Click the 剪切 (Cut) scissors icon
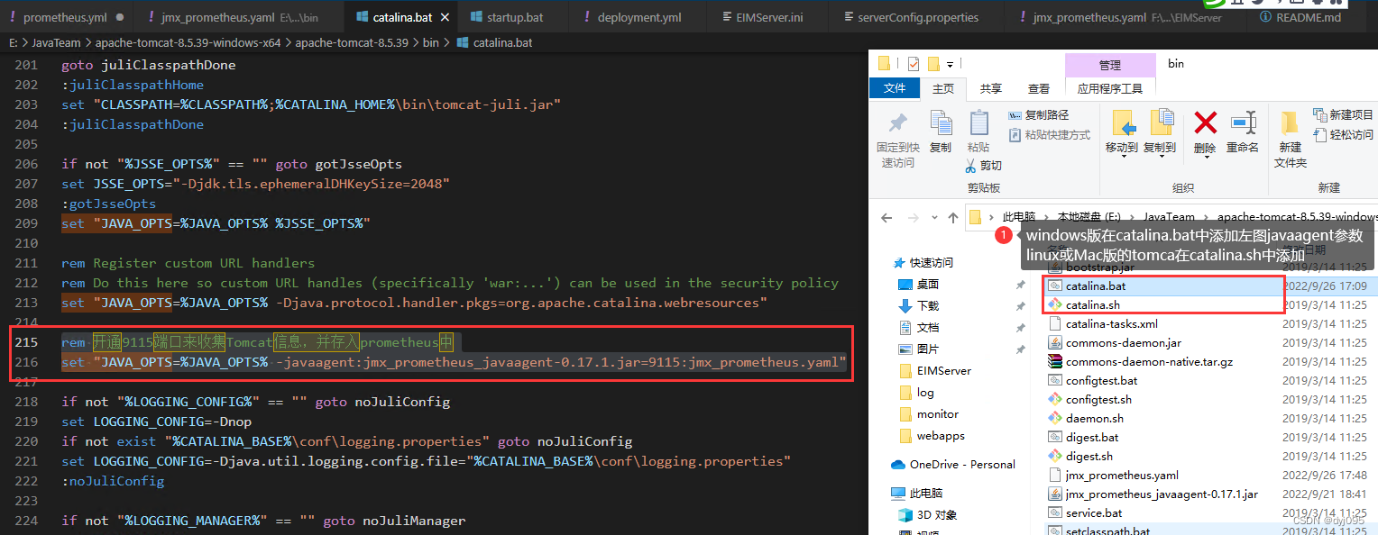The image size is (1378, 535). pyautogui.click(x=970, y=166)
